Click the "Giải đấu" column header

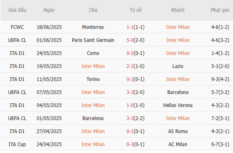(x=17, y=10)
